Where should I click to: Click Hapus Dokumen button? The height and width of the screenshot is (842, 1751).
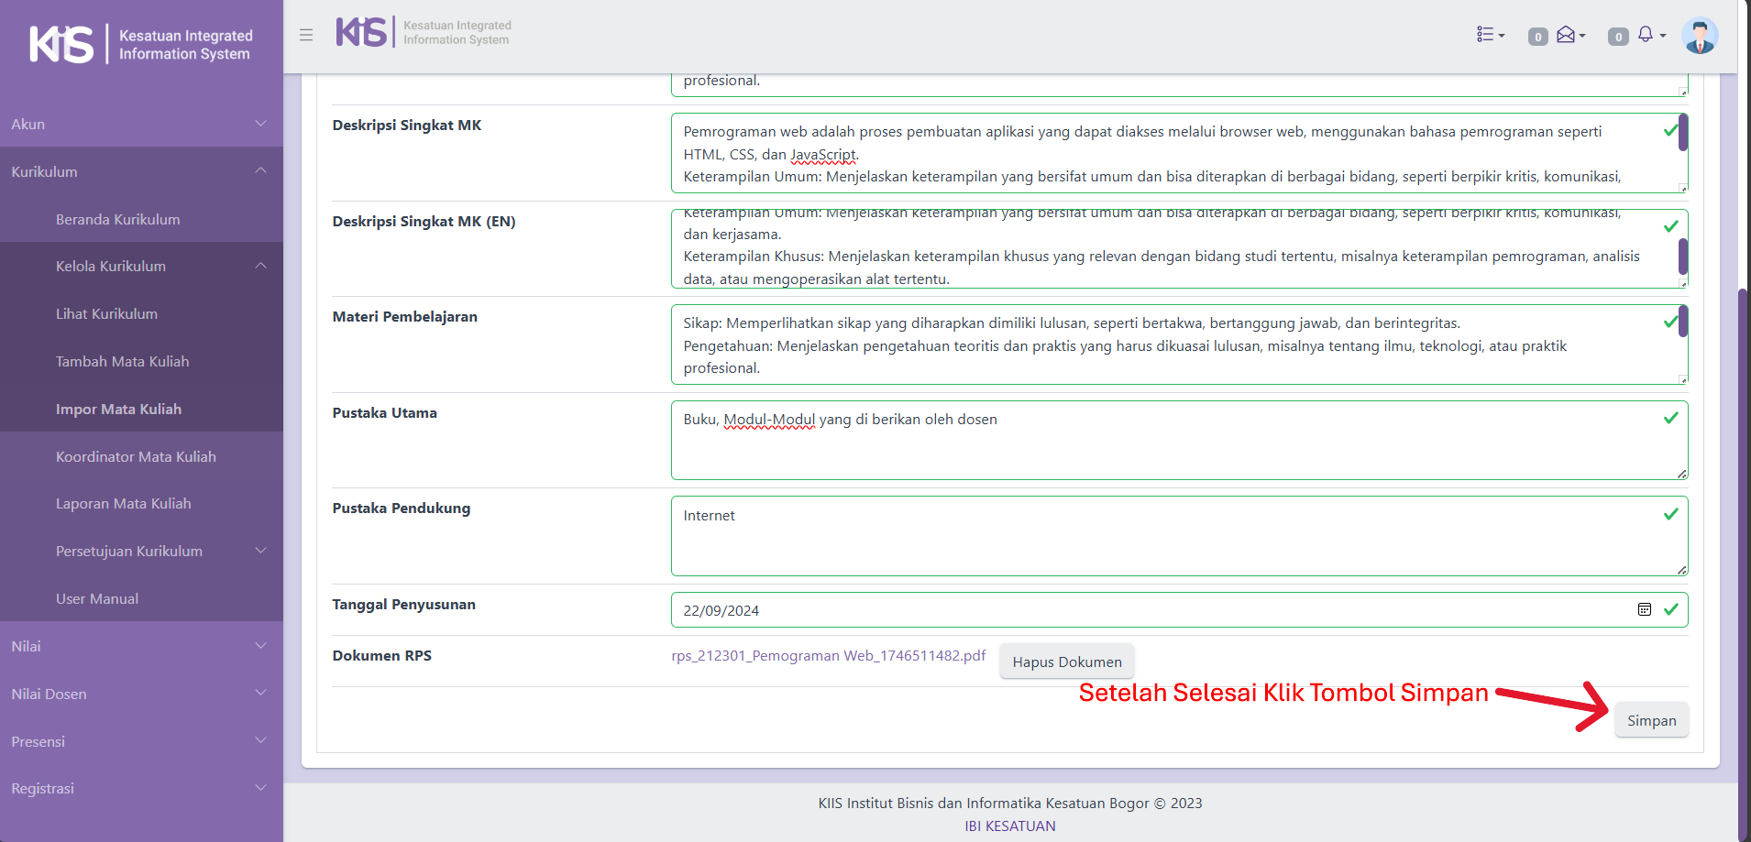click(x=1066, y=662)
